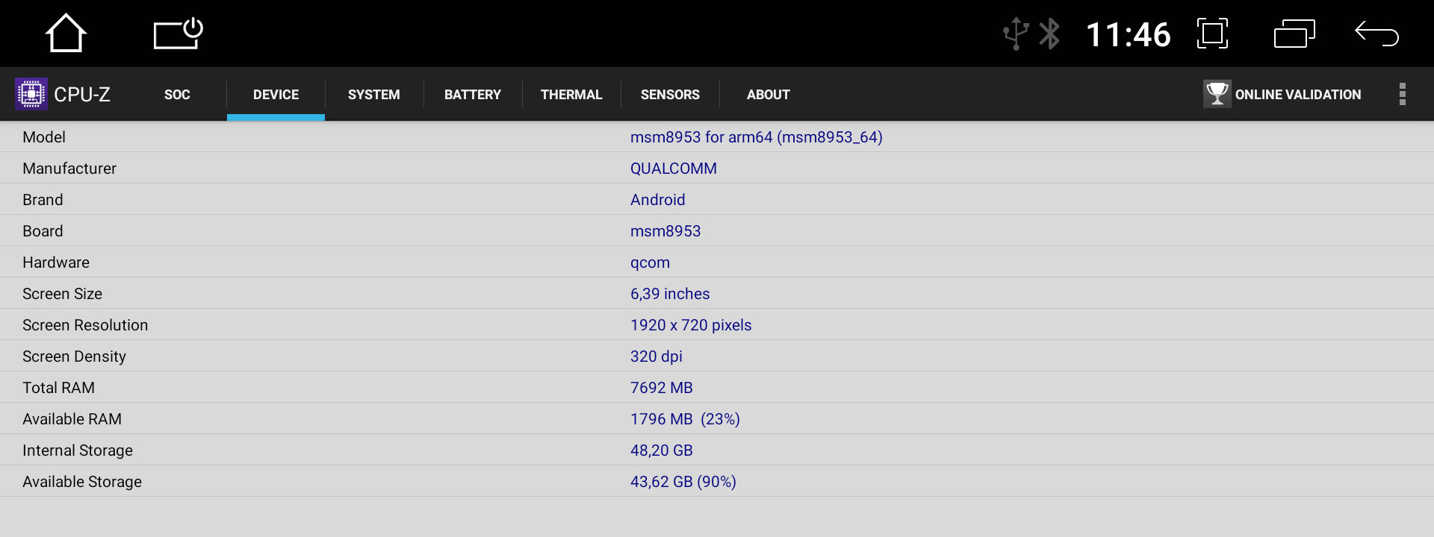Select the 7692 MB value
Viewport: 1434px width, 537px height.
[661, 388]
